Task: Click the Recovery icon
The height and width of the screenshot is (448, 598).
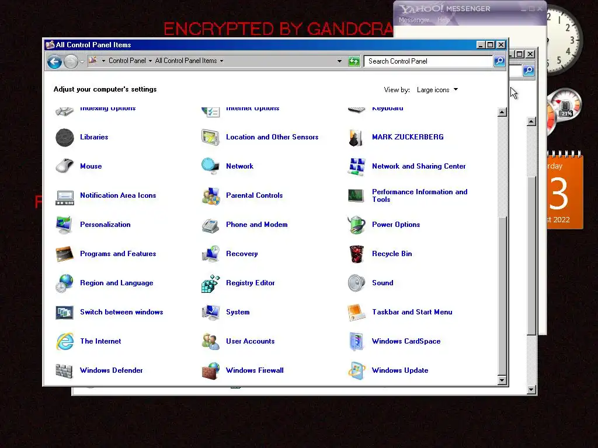Action: [211, 254]
